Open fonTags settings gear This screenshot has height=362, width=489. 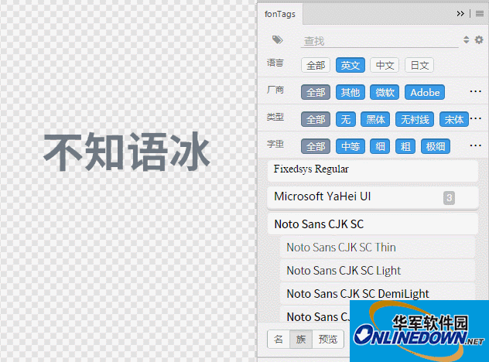point(479,40)
